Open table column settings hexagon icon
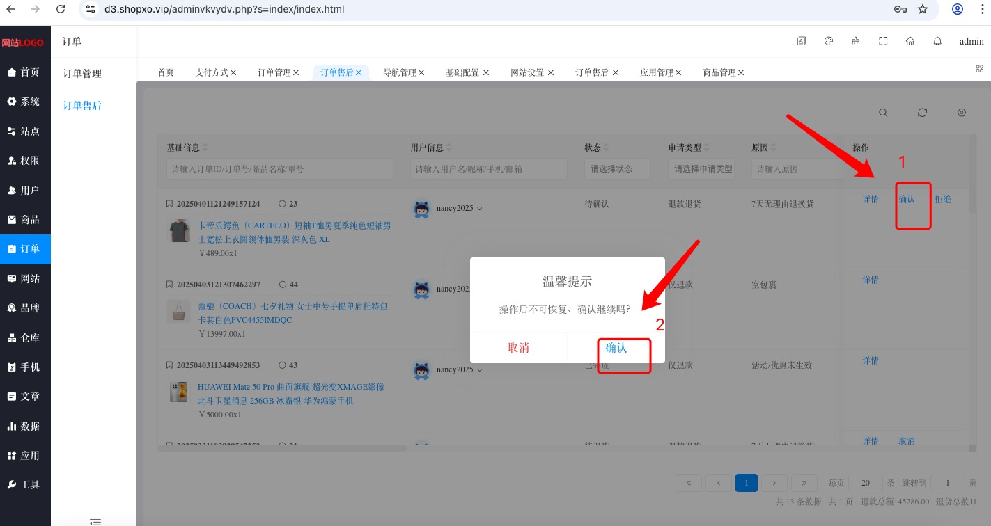Viewport: 991px width, 526px height. click(x=962, y=112)
